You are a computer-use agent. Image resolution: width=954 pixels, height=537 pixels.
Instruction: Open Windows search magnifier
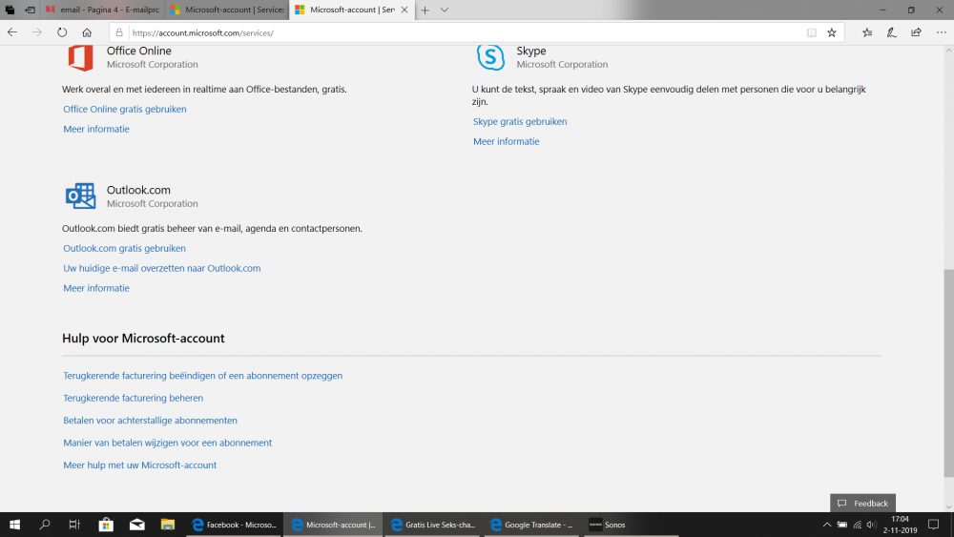45,525
